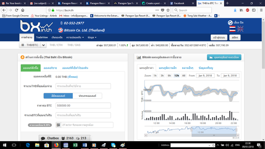Open the Chatbox bar
265x149 pixels.
coord(65,138)
